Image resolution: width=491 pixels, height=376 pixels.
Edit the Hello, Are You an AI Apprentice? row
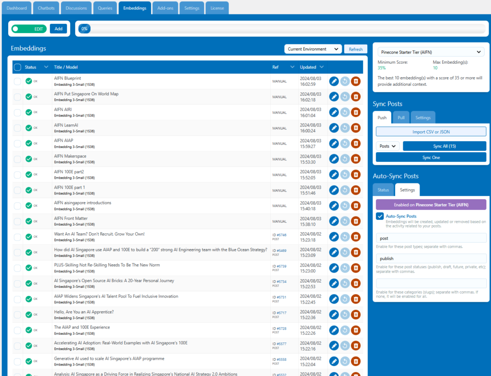(x=334, y=315)
